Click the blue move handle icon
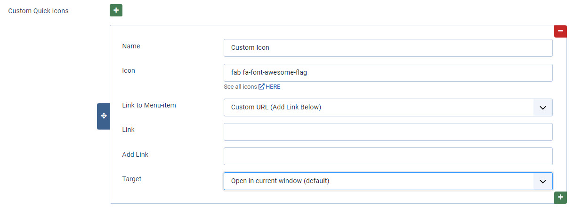The height and width of the screenshot is (215, 574). [x=104, y=116]
